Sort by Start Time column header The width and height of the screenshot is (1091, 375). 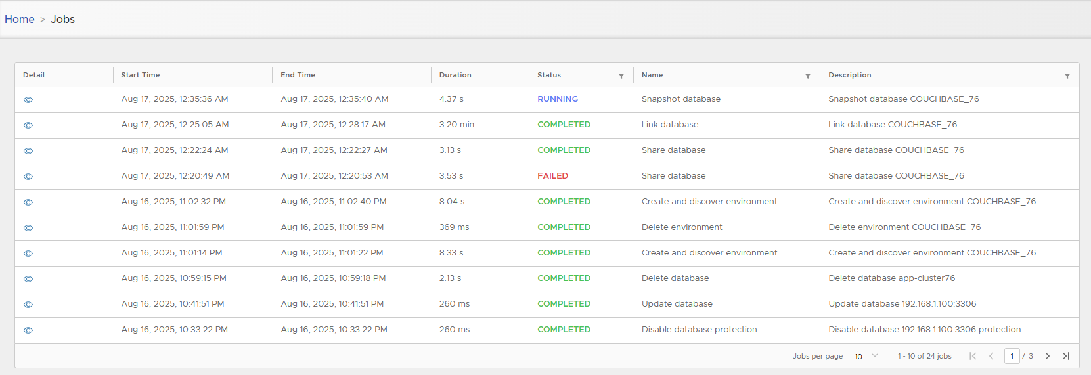(141, 75)
